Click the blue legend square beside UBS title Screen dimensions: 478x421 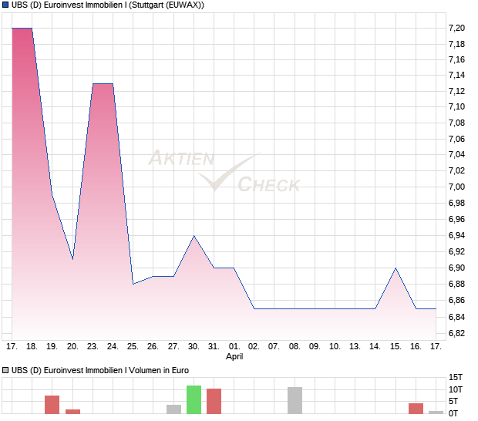tap(5, 5)
